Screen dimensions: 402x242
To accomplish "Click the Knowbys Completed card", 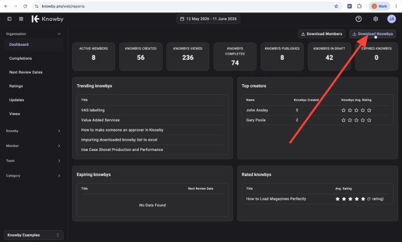I will pos(235,57).
